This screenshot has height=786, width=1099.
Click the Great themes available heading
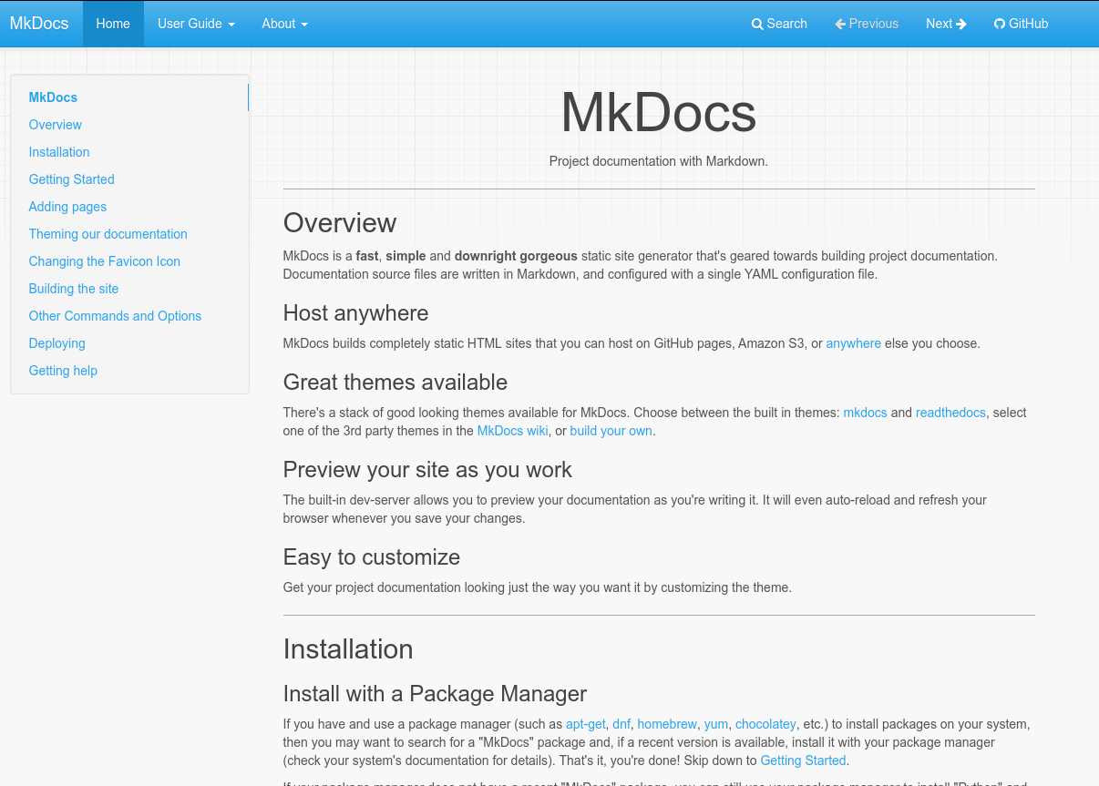click(395, 383)
